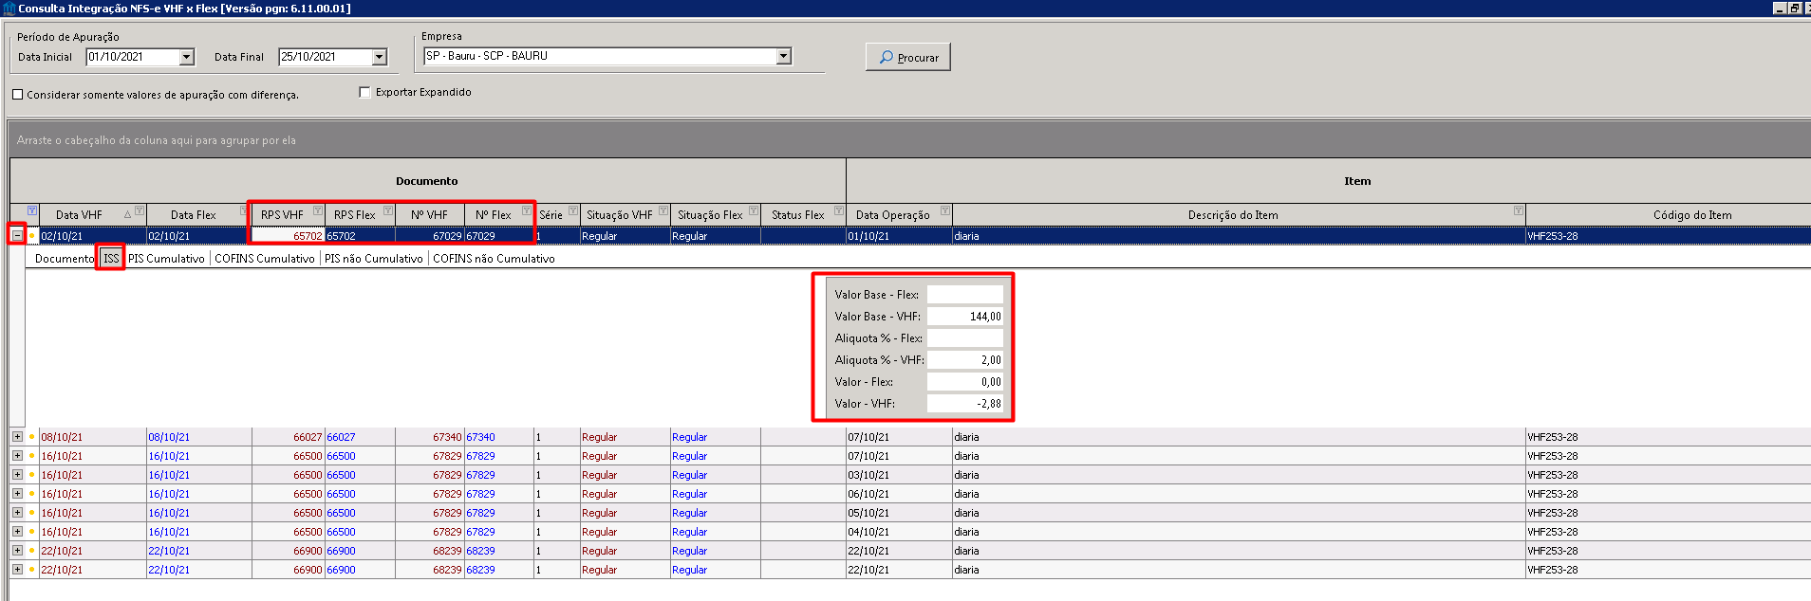Open filter icon on Situação VHF column

tap(663, 210)
